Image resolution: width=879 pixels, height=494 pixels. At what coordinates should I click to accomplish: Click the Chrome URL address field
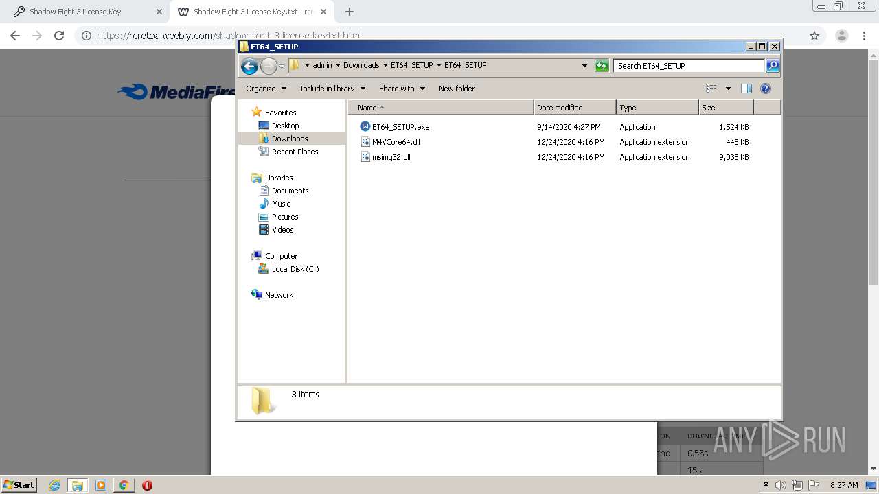click(x=439, y=36)
